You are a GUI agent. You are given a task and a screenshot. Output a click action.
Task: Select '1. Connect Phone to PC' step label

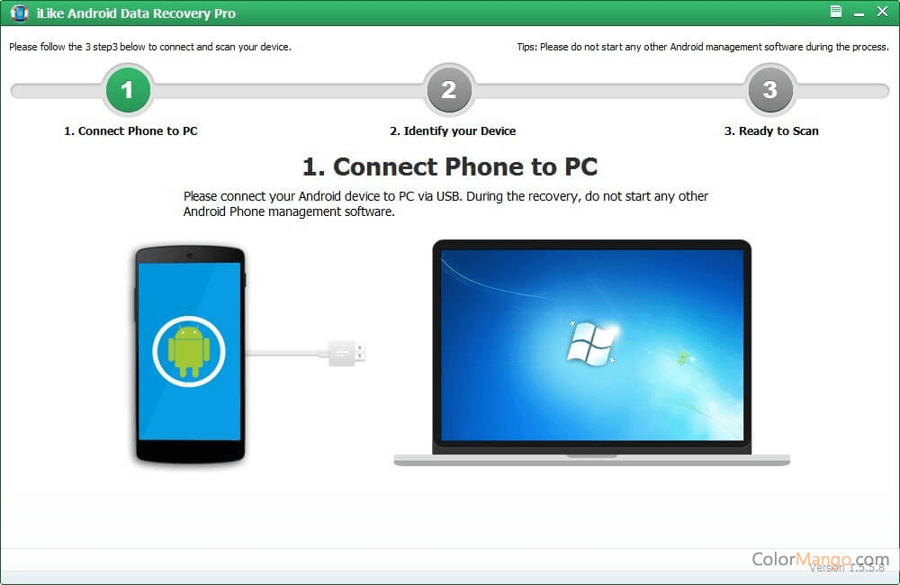click(x=130, y=130)
